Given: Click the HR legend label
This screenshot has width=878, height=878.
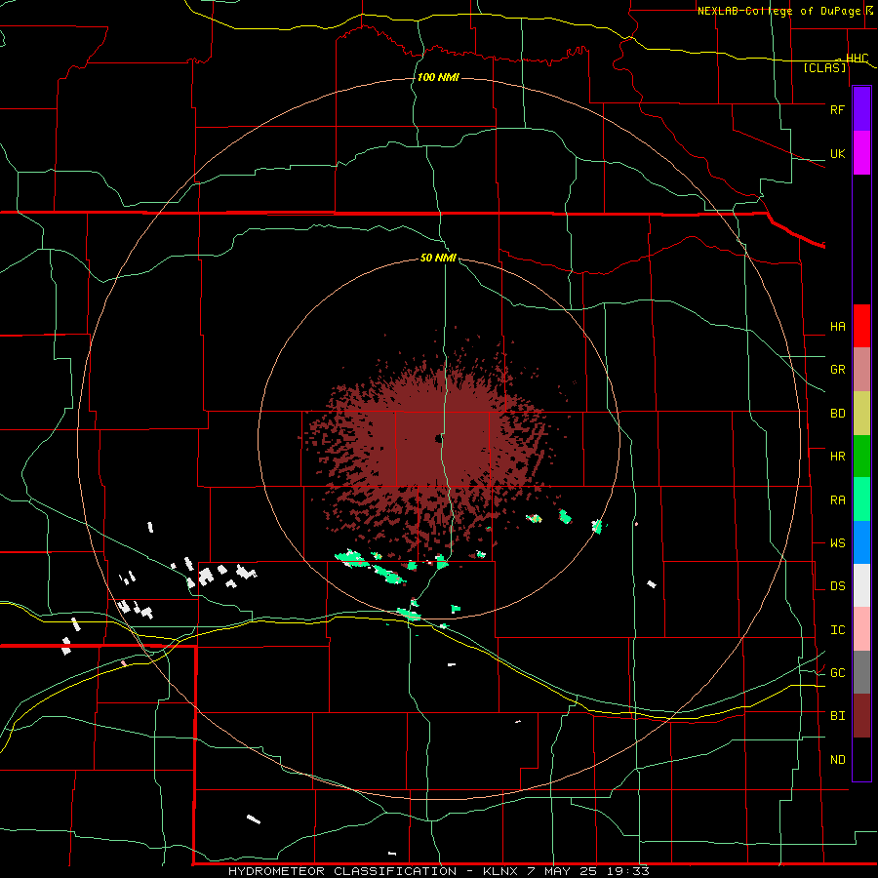Looking at the screenshot, I should (837, 457).
